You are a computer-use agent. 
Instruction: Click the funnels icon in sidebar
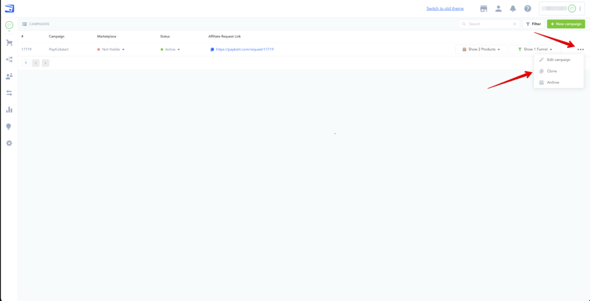tap(9, 59)
